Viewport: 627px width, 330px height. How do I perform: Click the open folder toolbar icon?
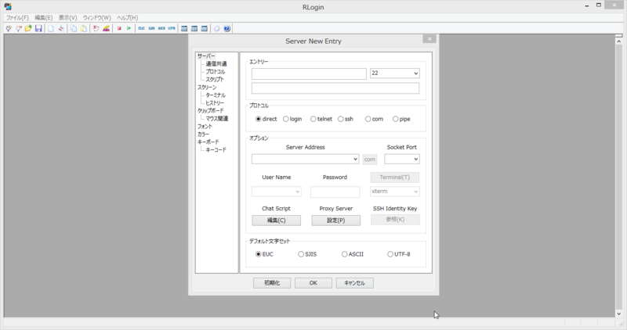[28, 28]
